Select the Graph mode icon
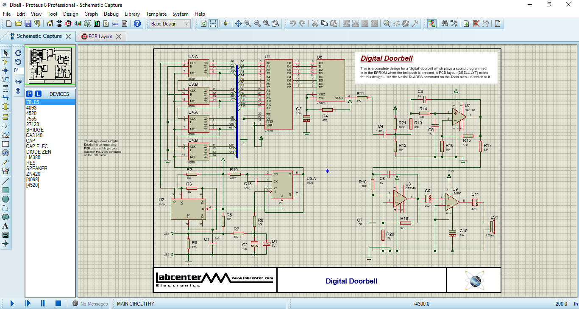This screenshot has height=309, width=579. click(x=6, y=135)
